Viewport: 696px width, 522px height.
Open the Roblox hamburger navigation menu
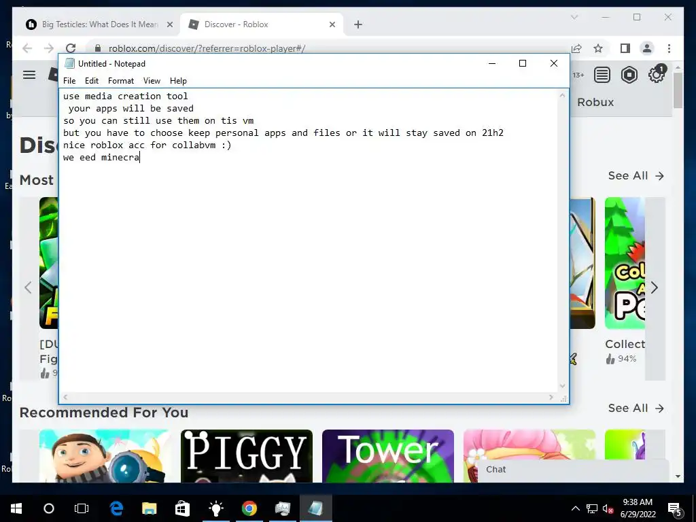point(29,75)
